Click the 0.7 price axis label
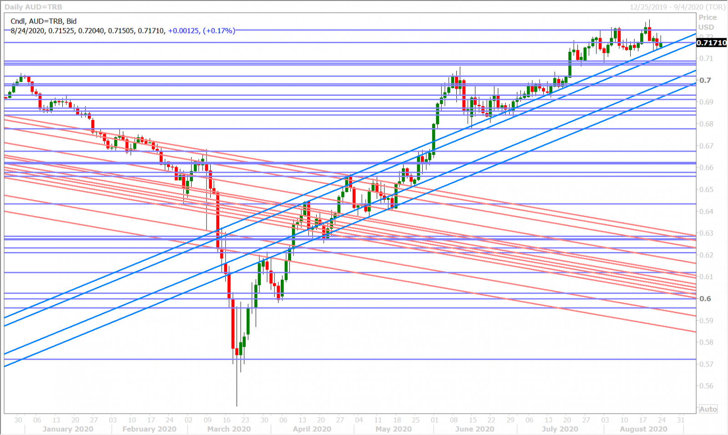This screenshot has height=435, width=728. (705, 80)
